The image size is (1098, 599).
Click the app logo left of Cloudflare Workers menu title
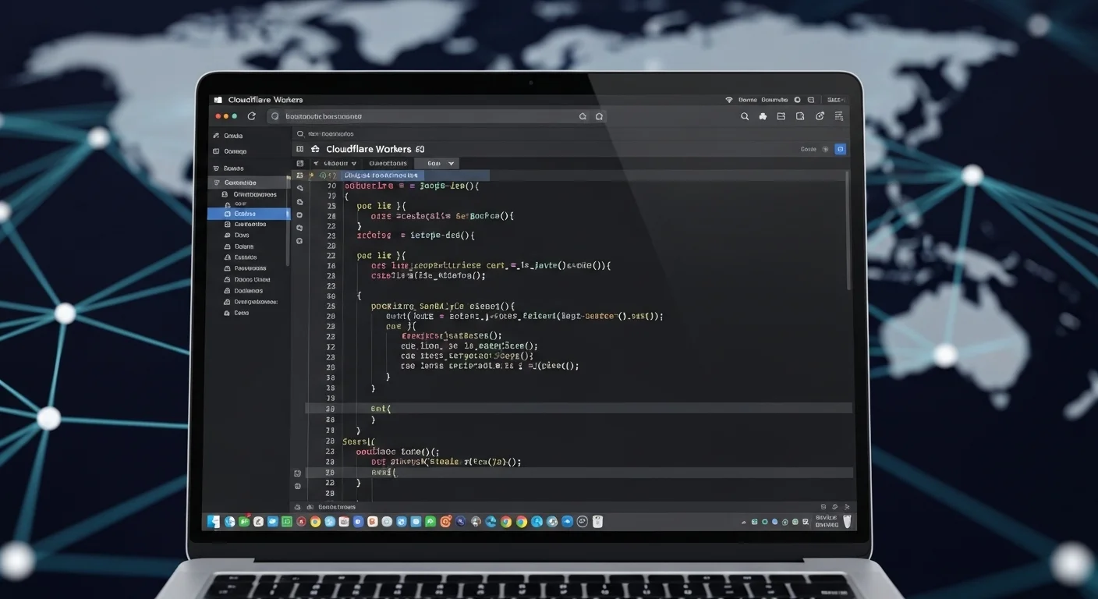point(218,100)
